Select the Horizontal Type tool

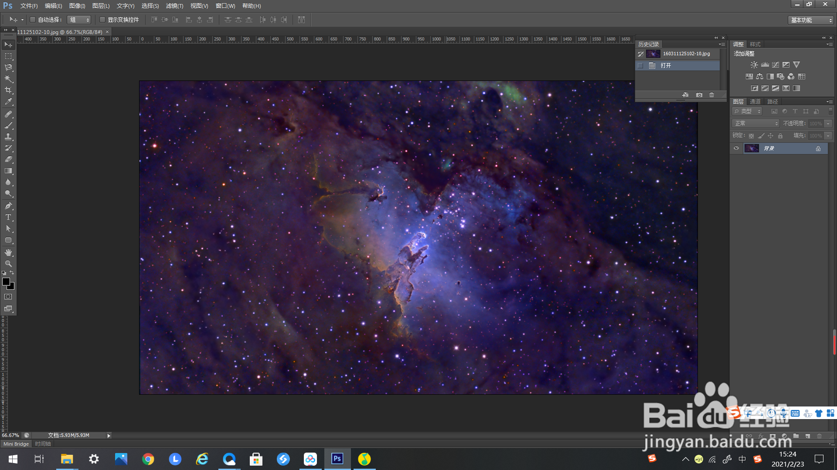(8, 217)
